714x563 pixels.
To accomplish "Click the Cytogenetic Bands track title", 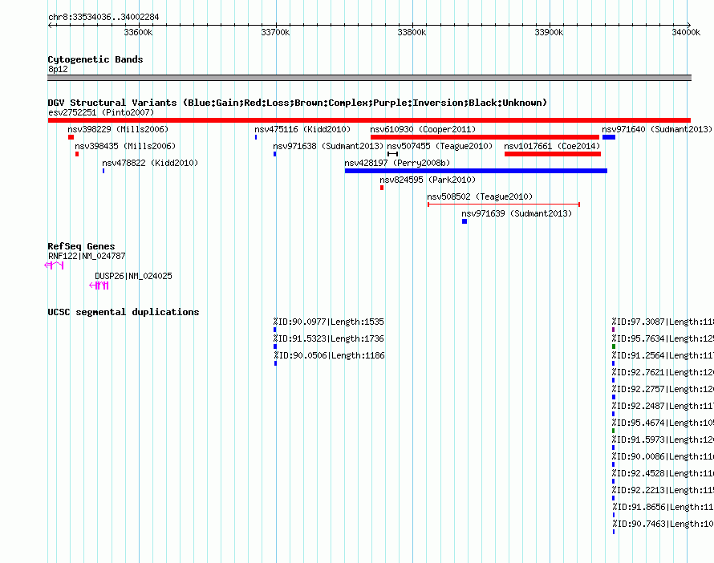I will coord(95,59).
